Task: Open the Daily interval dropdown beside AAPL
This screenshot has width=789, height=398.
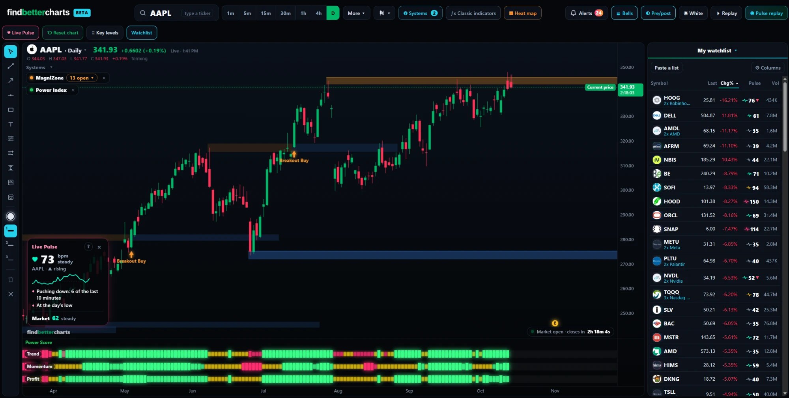Action: [x=77, y=50]
